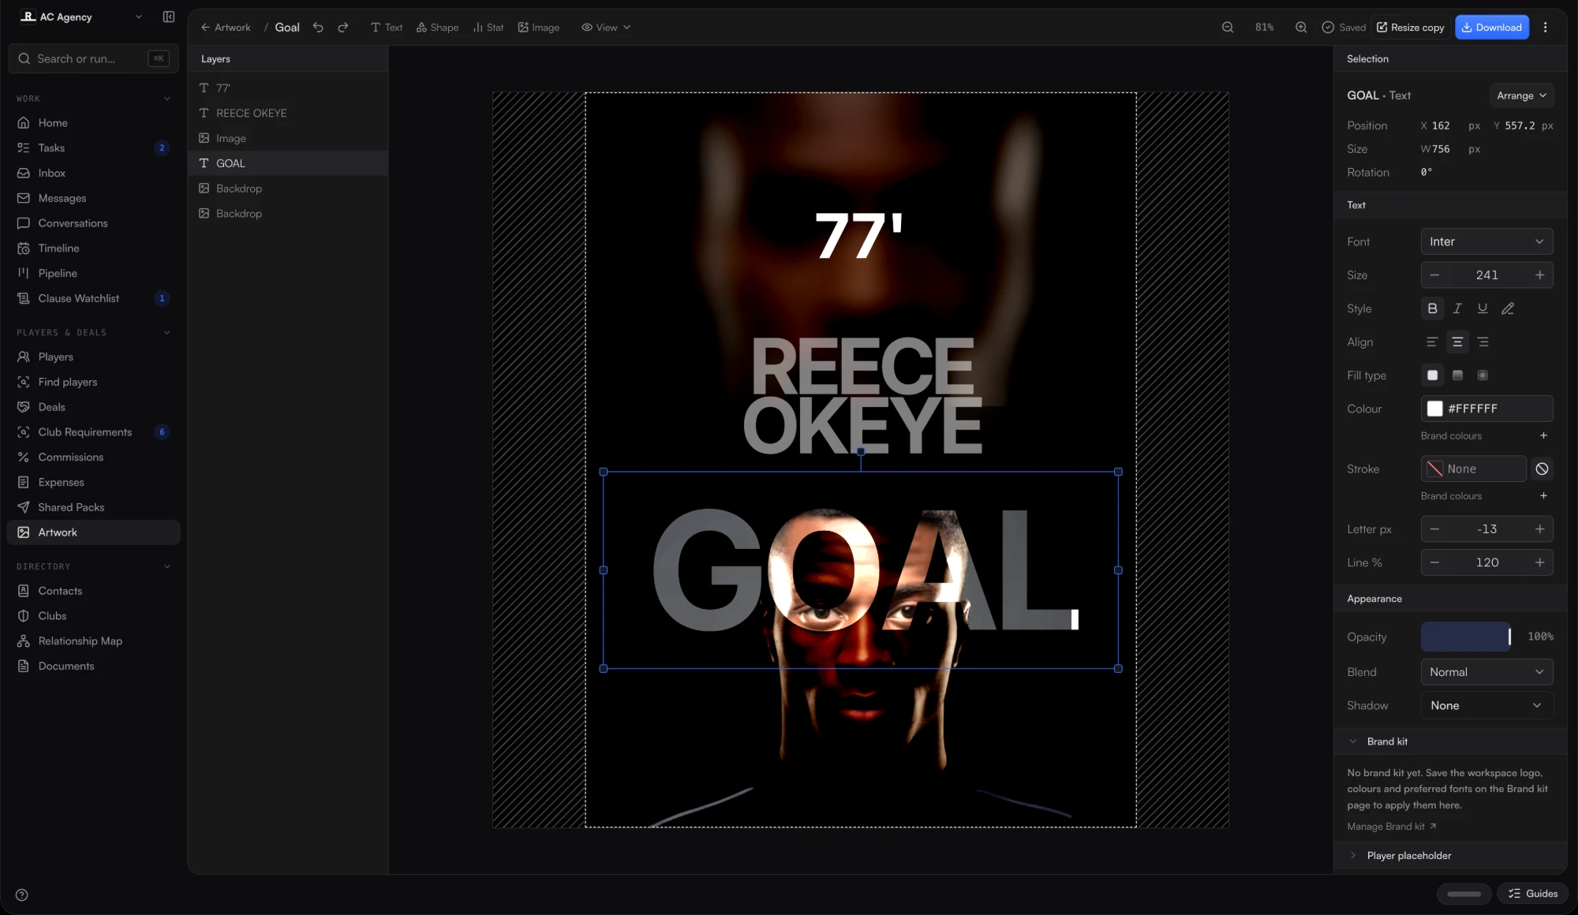
Task: Click the white colour swatch #FFFFFF
Action: coord(1434,409)
